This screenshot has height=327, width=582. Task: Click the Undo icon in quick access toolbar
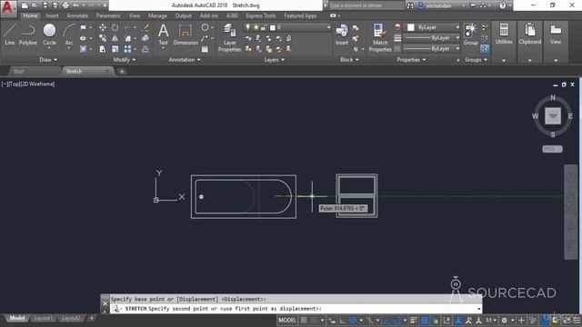click(76, 5)
